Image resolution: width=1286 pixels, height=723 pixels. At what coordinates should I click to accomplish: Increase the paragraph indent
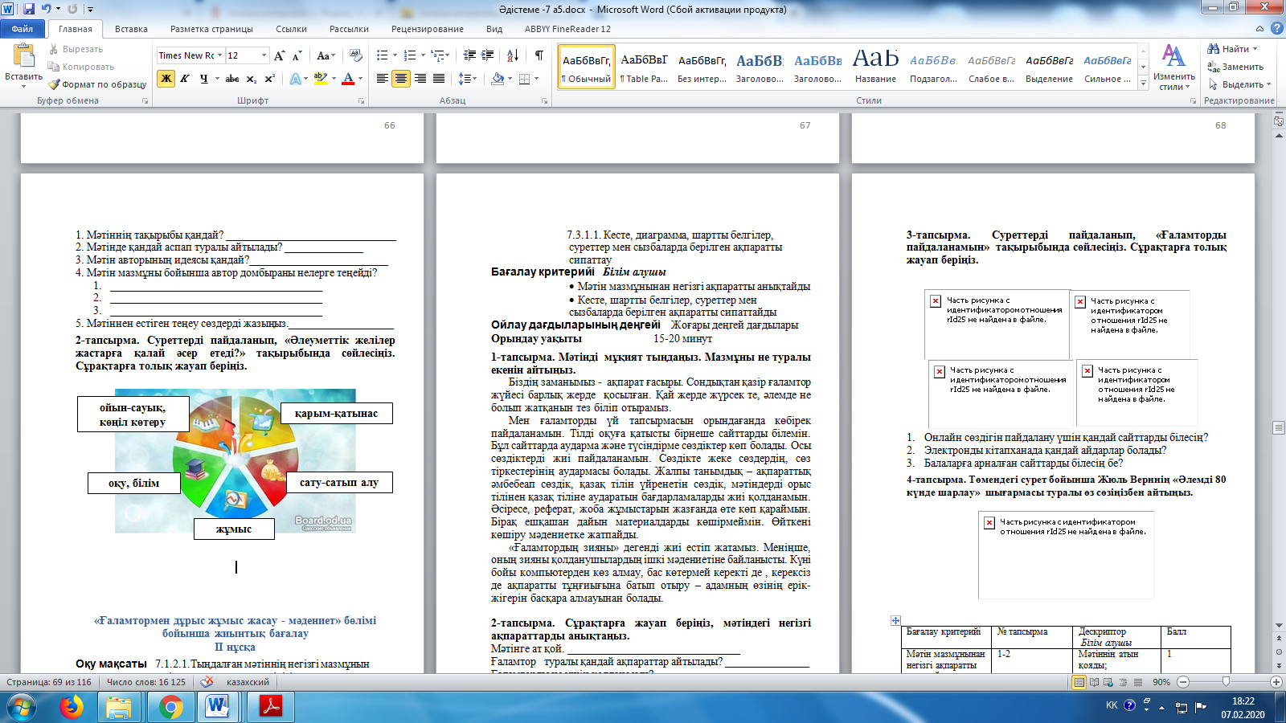[487, 55]
